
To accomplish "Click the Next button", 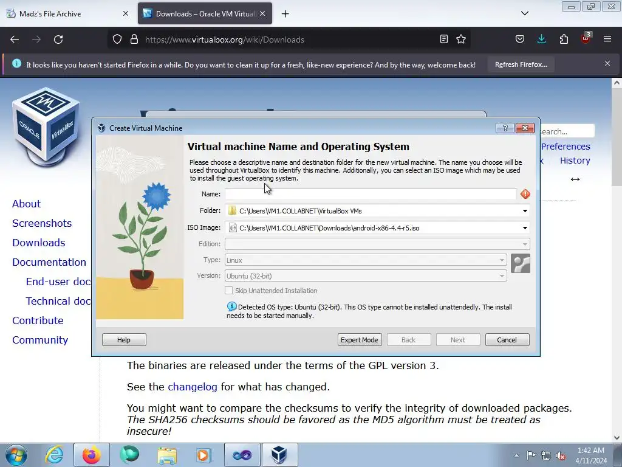I will (x=458, y=339).
